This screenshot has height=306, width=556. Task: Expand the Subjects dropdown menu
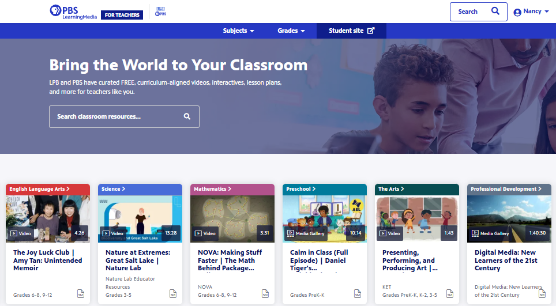pyautogui.click(x=239, y=31)
